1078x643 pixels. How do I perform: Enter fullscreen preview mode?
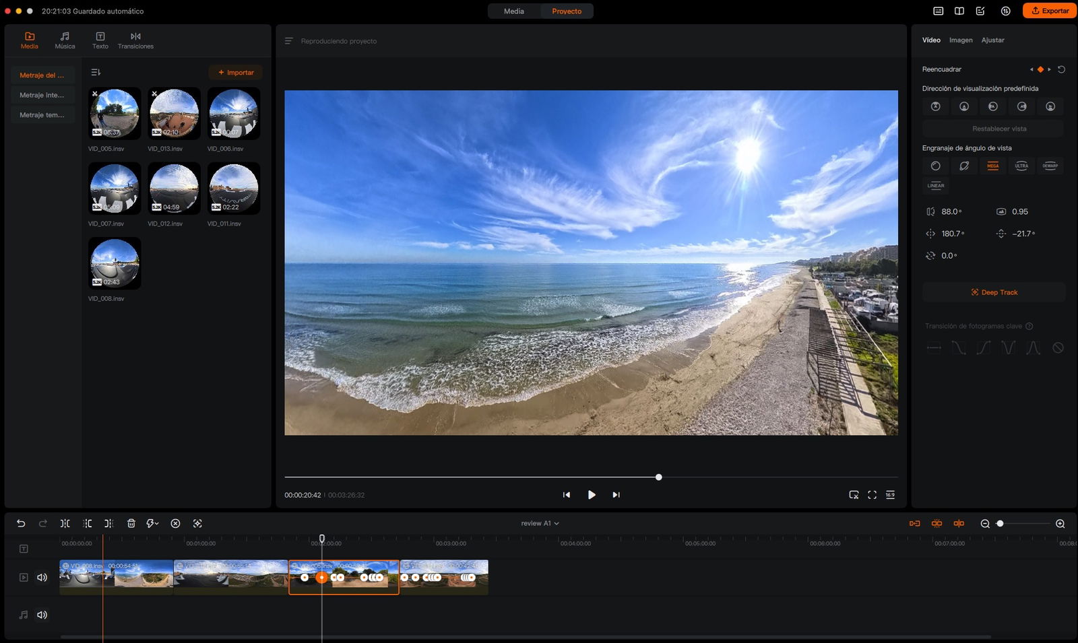[x=872, y=495]
